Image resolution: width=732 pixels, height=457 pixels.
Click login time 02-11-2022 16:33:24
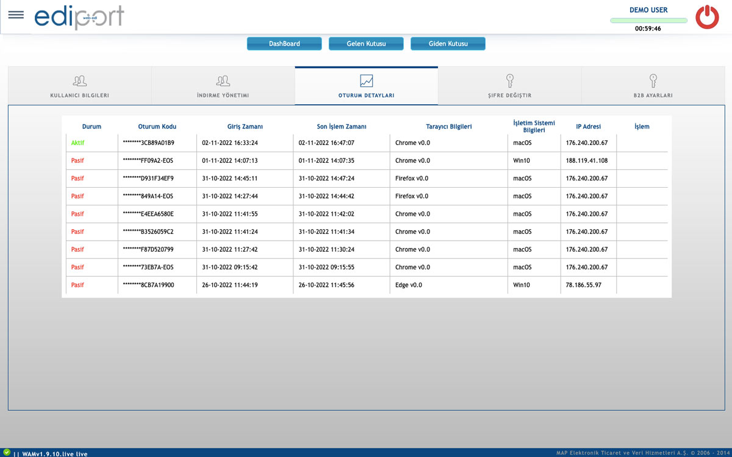[230, 143]
